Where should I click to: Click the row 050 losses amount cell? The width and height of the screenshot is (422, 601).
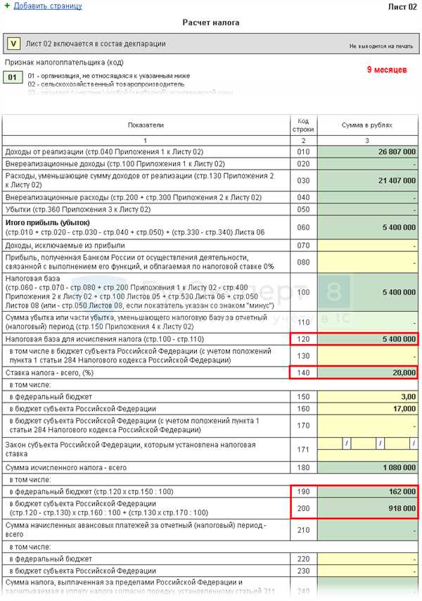pyautogui.click(x=368, y=209)
